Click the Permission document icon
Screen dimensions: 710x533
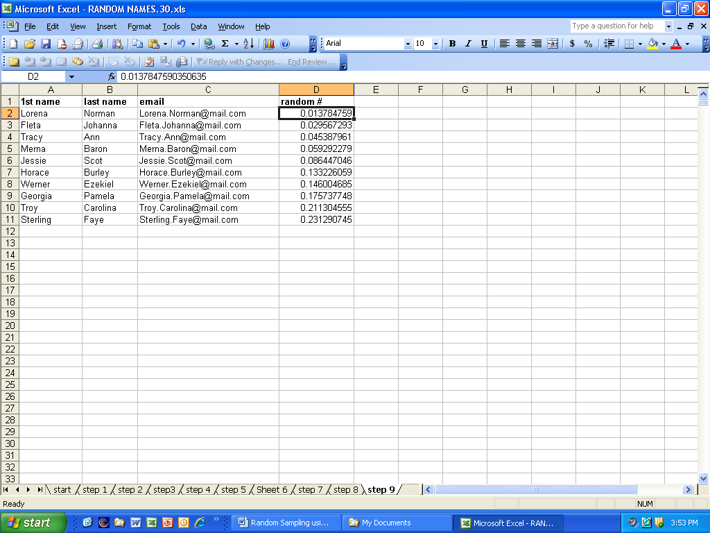pyautogui.click(x=62, y=44)
